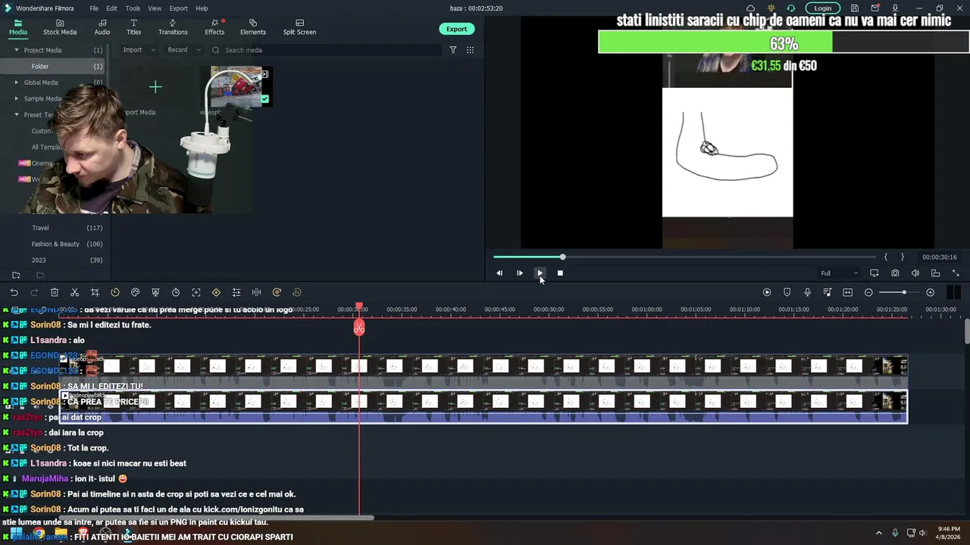The height and width of the screenshot is (545, 970).
Task: Play frame-by-frame forward button
Action: click(x=520, y=273)
